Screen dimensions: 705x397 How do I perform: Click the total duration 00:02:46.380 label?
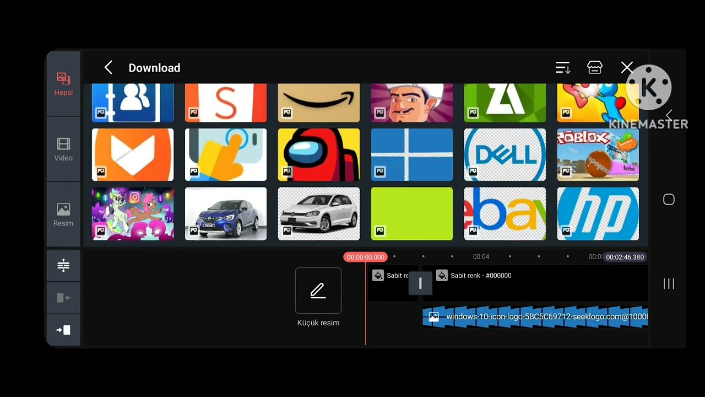(625, 257)
